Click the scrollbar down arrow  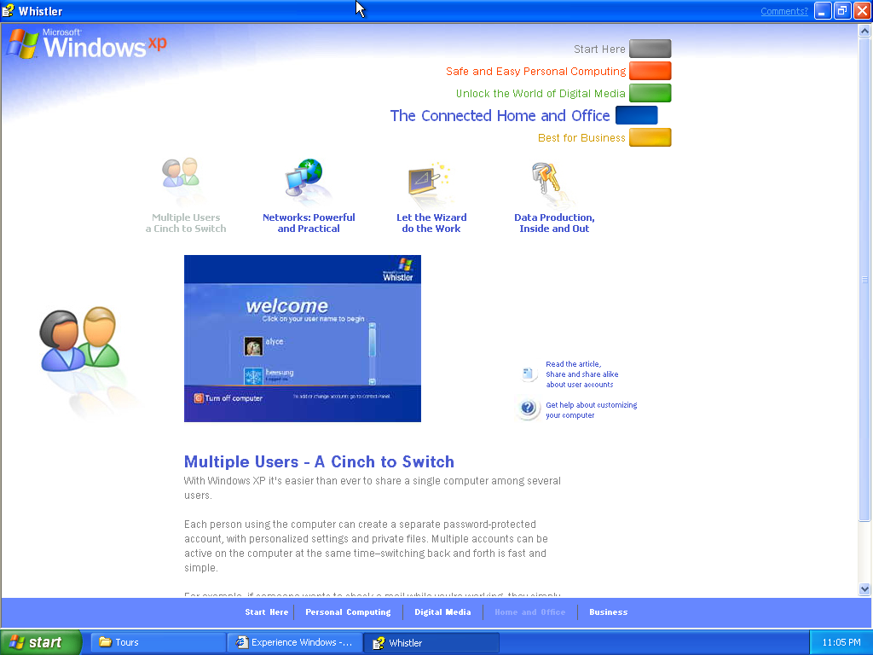coord(864,588)
